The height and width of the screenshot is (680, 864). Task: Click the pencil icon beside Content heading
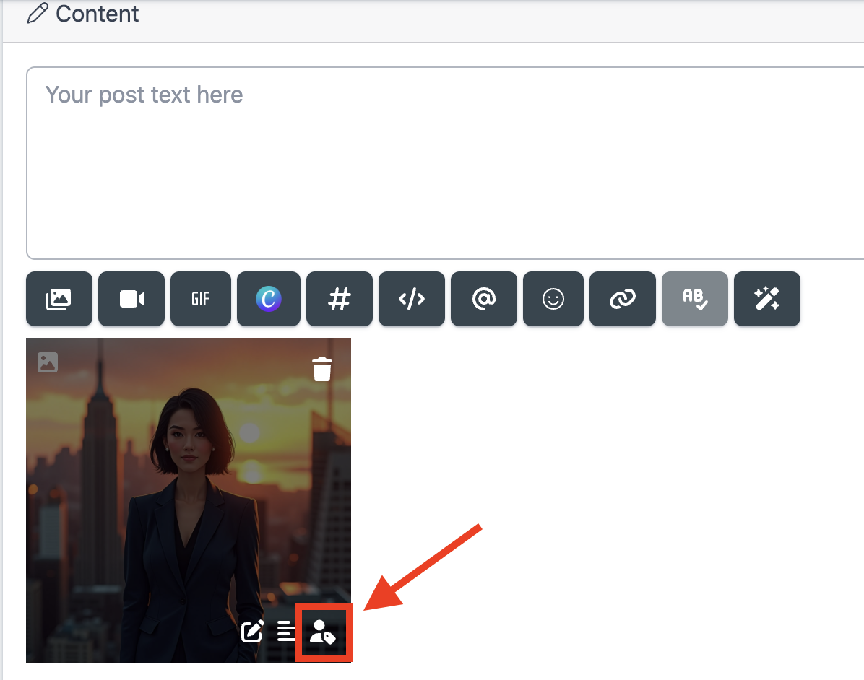point(38,14)
